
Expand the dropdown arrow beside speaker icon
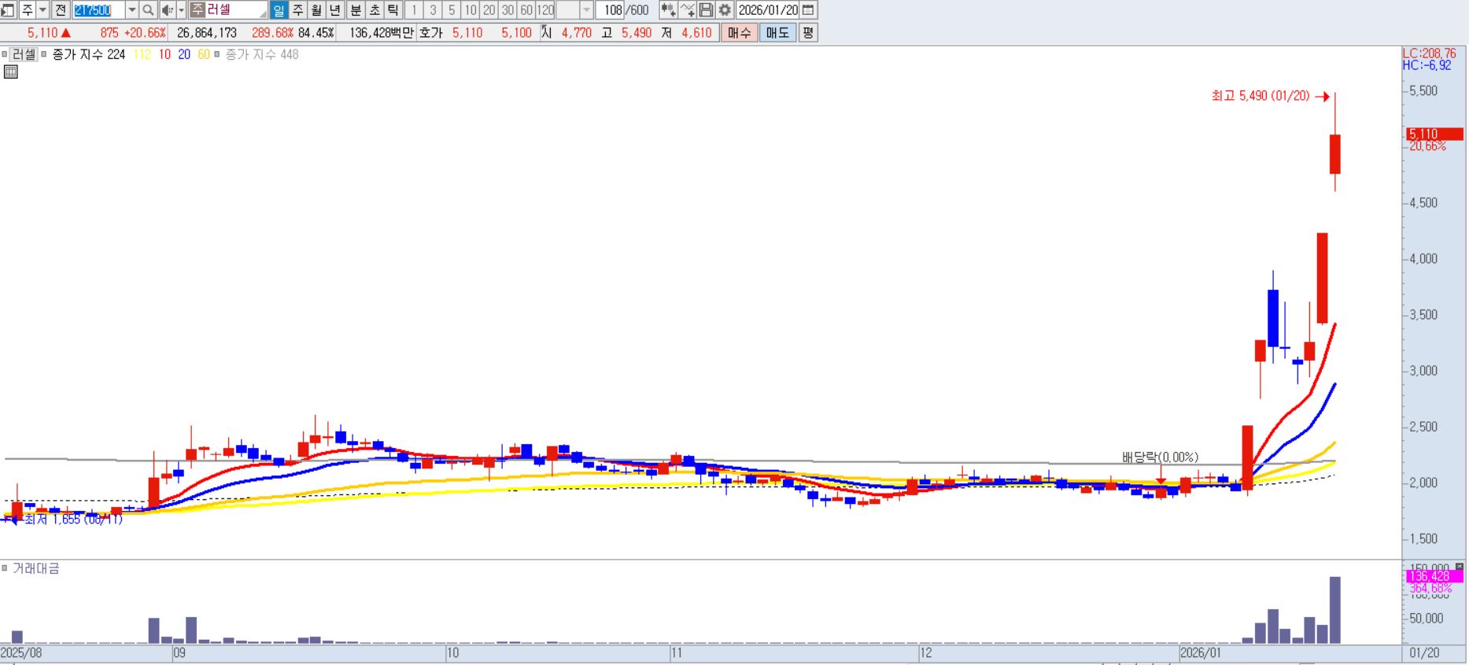click(x=181, y=10)
